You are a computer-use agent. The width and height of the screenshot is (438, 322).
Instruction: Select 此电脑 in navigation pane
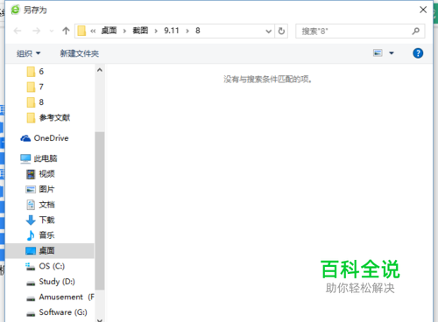46,158
